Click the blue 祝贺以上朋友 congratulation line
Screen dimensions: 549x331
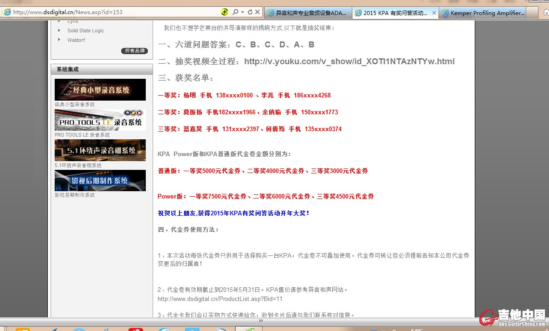coord(234,213)
